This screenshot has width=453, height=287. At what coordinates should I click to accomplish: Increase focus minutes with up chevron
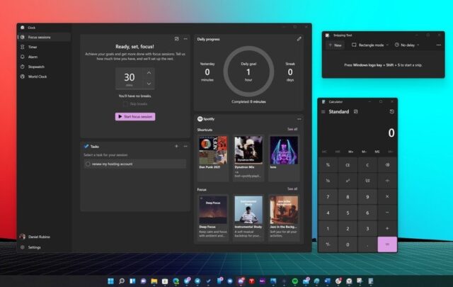coord(149,73)
